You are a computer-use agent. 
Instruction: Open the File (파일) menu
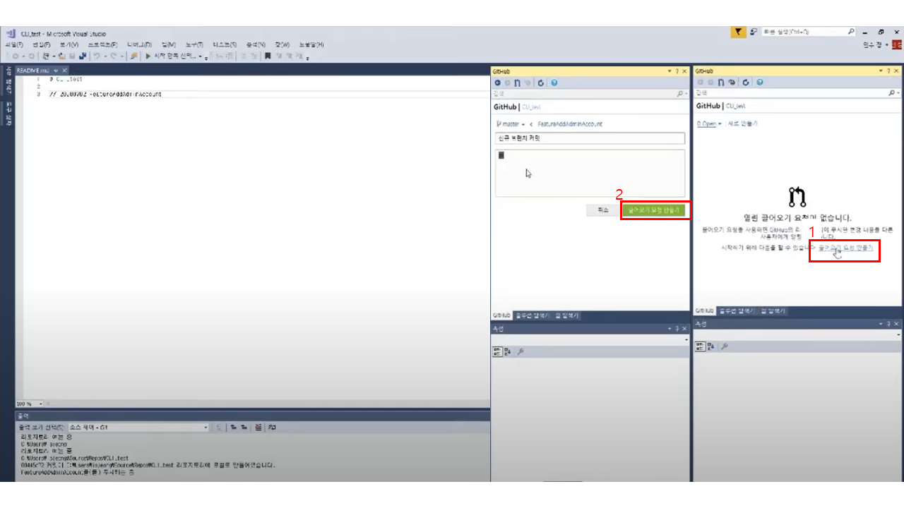tap(14, 44)
